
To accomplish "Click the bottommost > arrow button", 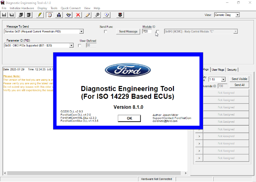I will pyautogui.click(x=199, y=158).
